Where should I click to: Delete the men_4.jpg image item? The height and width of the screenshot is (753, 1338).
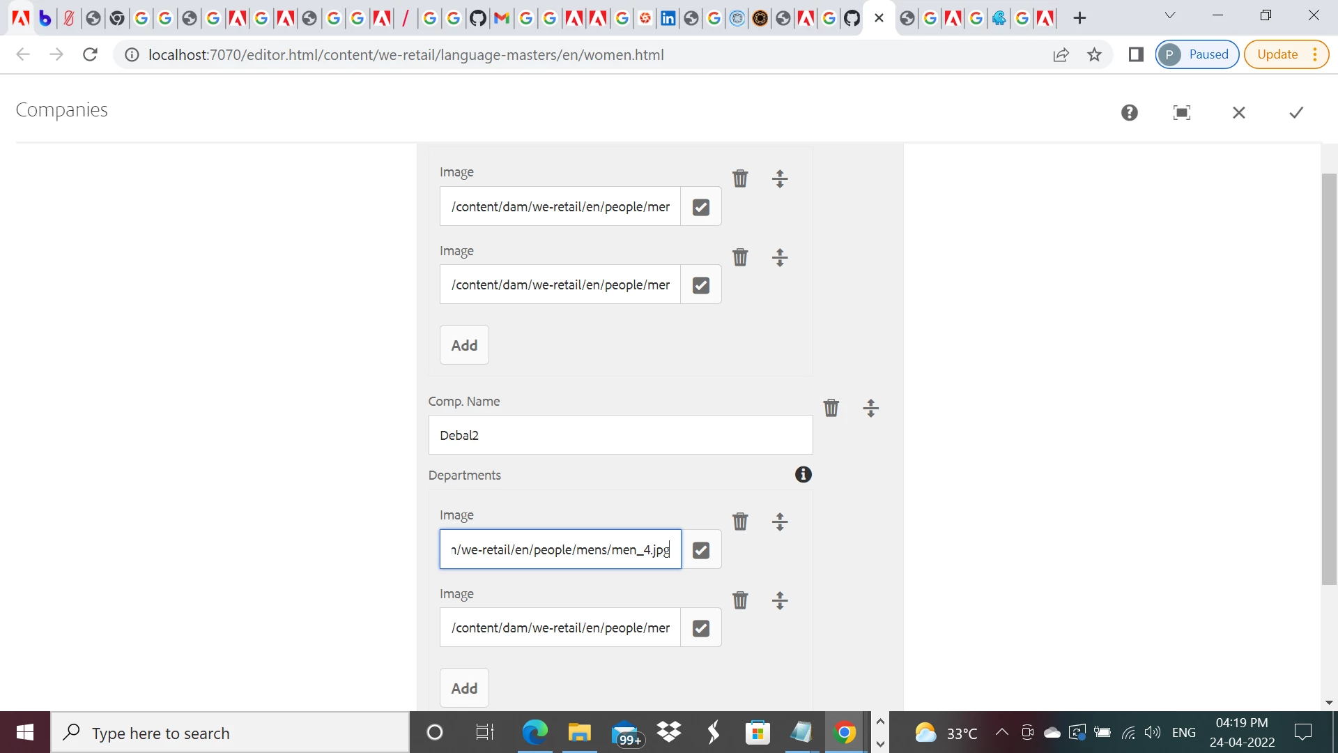pyautogui.click(x=740, y=522)
